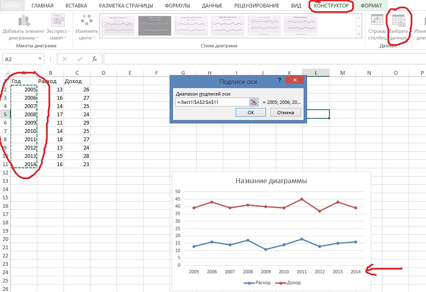Open Select Data (Выбрать данные)
Image resolution: width=426 pixels, height=292 pixels.
tap(399, 28)
